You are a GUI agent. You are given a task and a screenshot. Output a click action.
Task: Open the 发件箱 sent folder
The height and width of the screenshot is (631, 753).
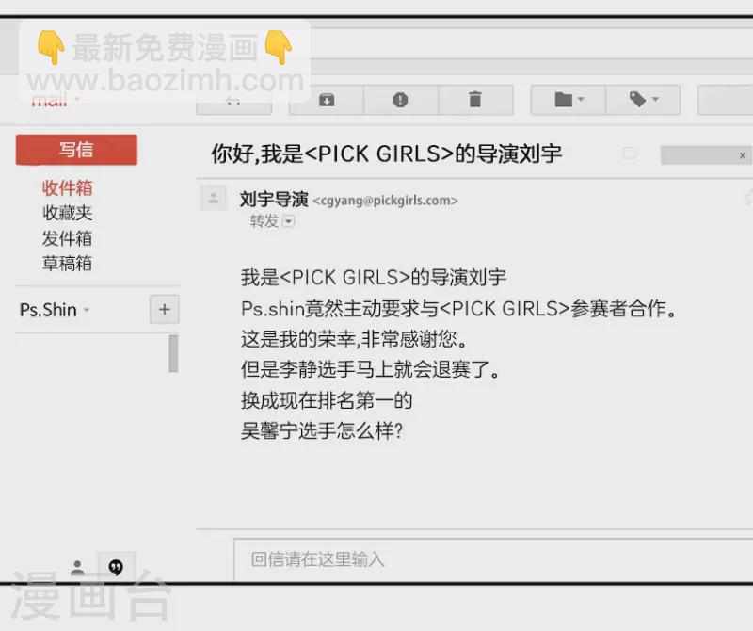(x=67, y=238)
